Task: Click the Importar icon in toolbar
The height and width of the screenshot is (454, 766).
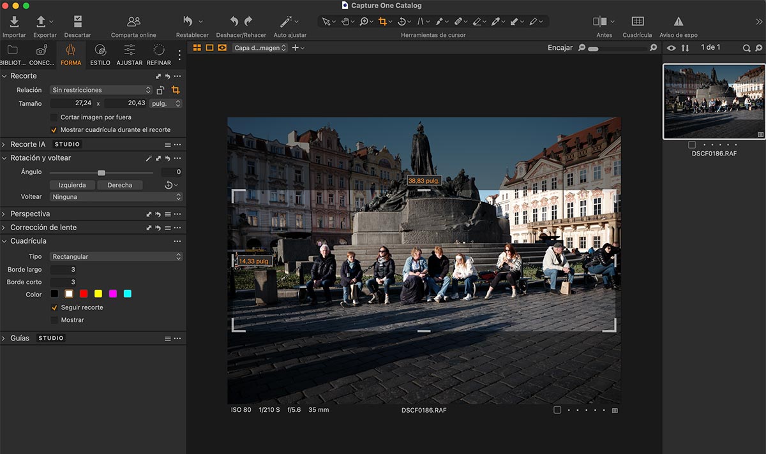Action: click(14, 22)
